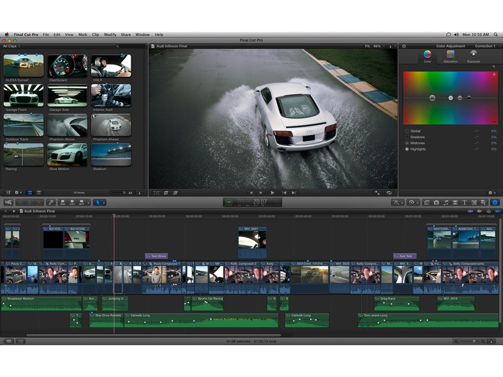The width and height of the screenshot is (503, 377).
Task: Reset the color board with the curved arrow
Action: coord(494,66)
